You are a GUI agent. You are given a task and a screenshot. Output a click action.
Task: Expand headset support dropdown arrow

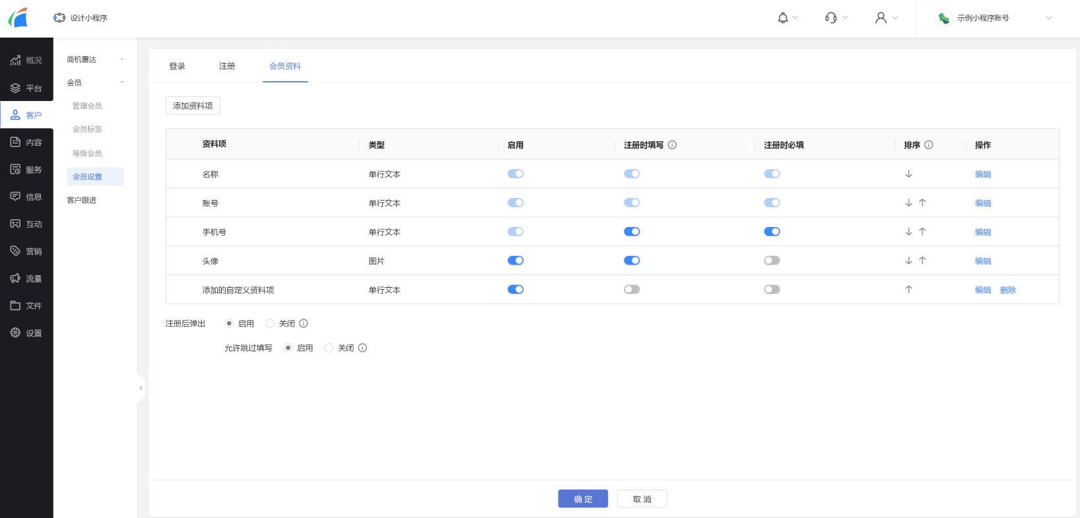point(845,18)
